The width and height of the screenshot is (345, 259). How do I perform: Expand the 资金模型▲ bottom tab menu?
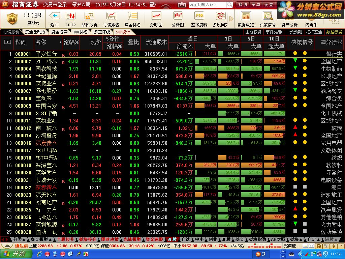(41, 239)
